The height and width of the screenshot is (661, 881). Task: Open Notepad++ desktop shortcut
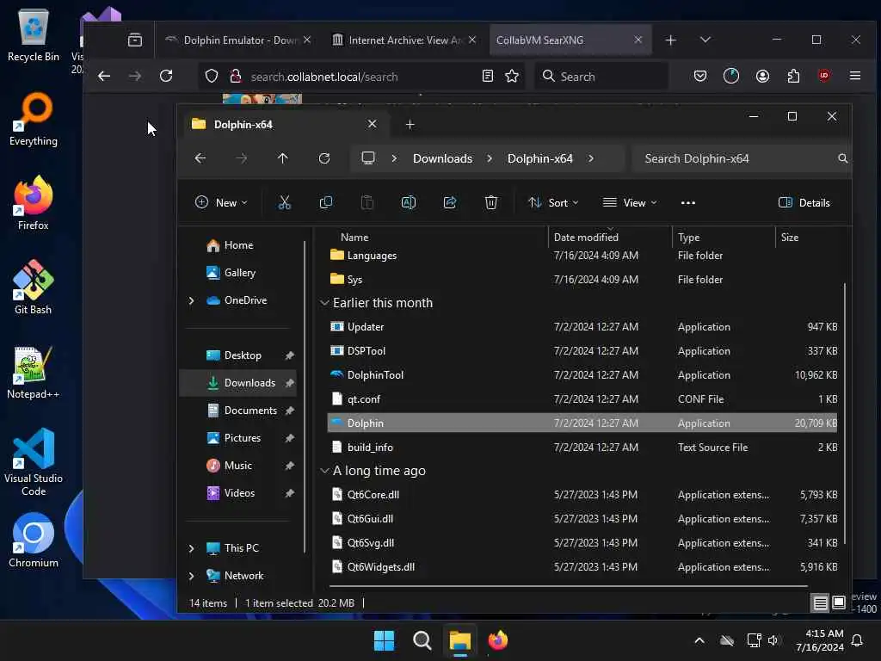click(34, 372)
